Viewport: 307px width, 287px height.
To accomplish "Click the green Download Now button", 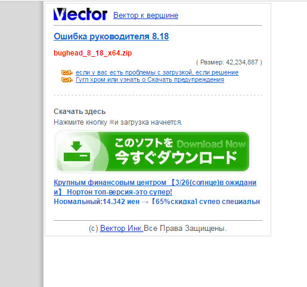I will coord(153,152).
